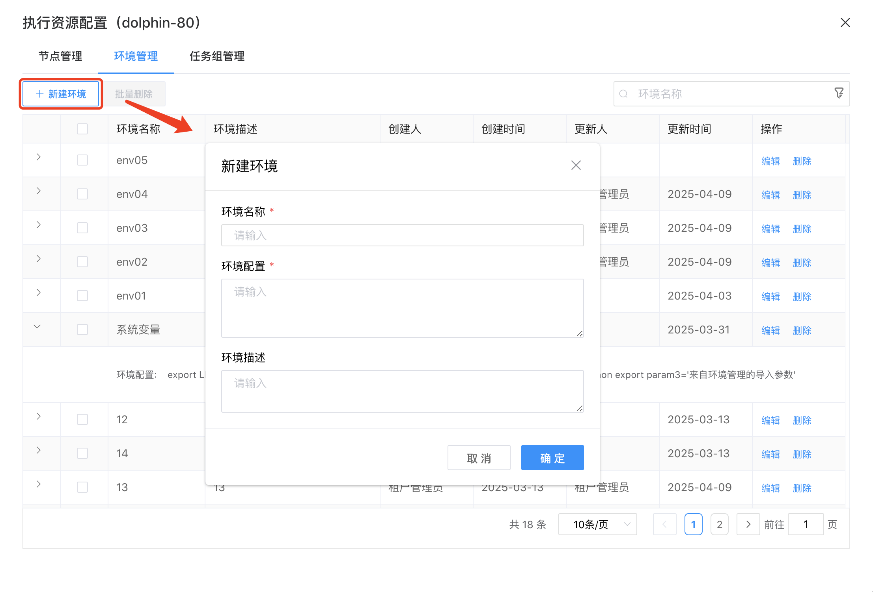Click the 环境名称 input field in the dialog
The height and width of the screenshot is (592, 873).
coord(402,235)
